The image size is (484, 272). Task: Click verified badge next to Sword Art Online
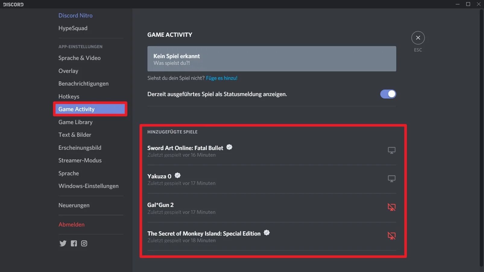(x=229, y=147)
